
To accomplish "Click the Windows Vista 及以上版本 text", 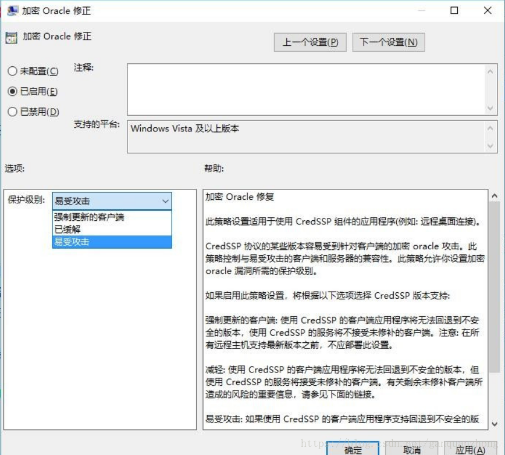I will click(185, 128).
